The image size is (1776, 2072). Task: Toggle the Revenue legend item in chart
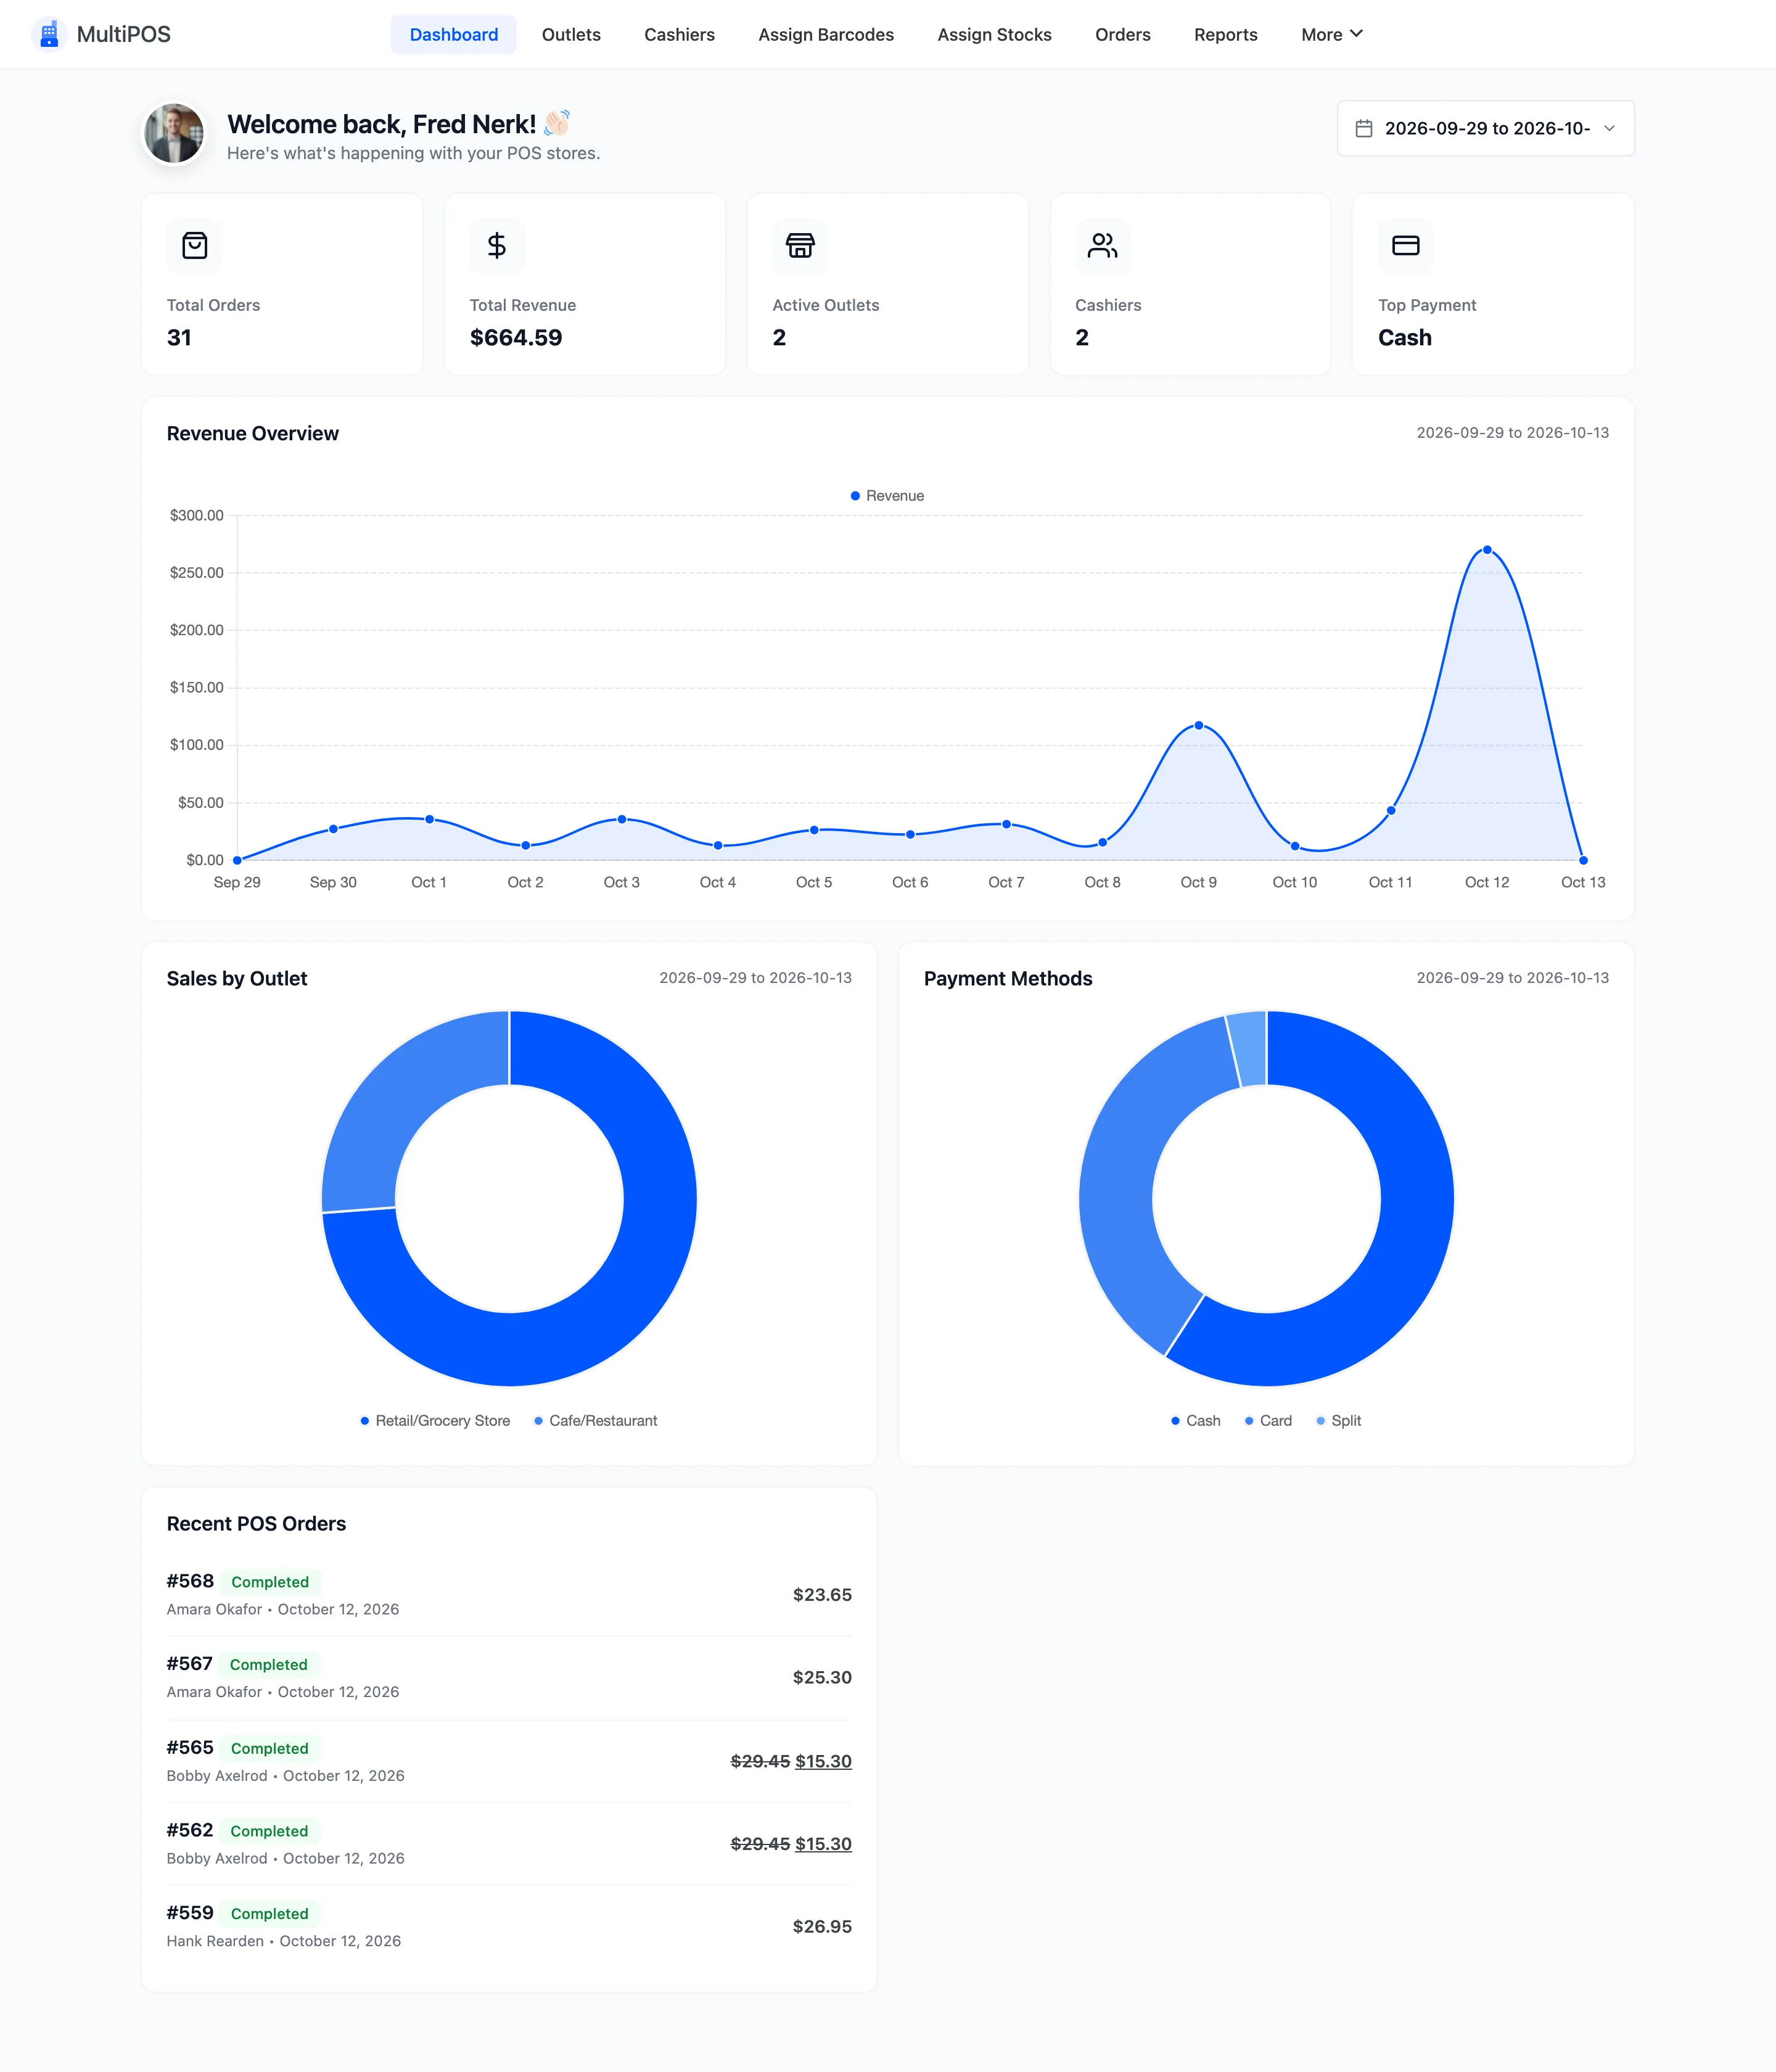(887, 496)
